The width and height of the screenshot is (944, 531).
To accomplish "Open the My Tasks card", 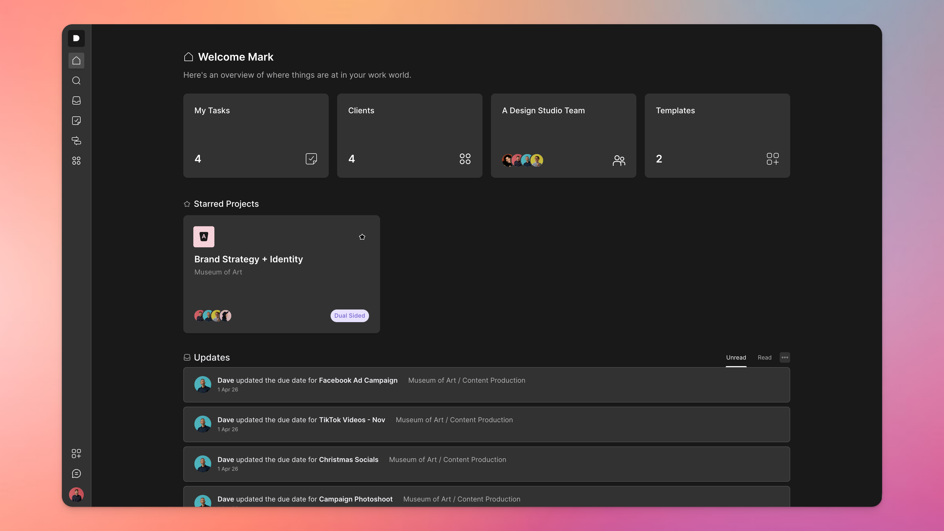I will (x=256, y=136).
